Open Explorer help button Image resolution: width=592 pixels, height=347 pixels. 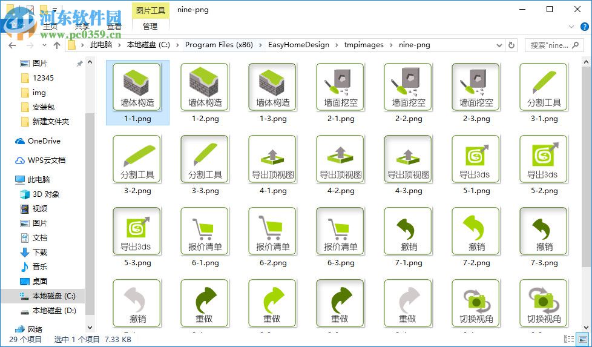[x=584, y=27]
